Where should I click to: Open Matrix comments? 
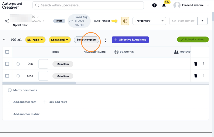click(23, 90)
